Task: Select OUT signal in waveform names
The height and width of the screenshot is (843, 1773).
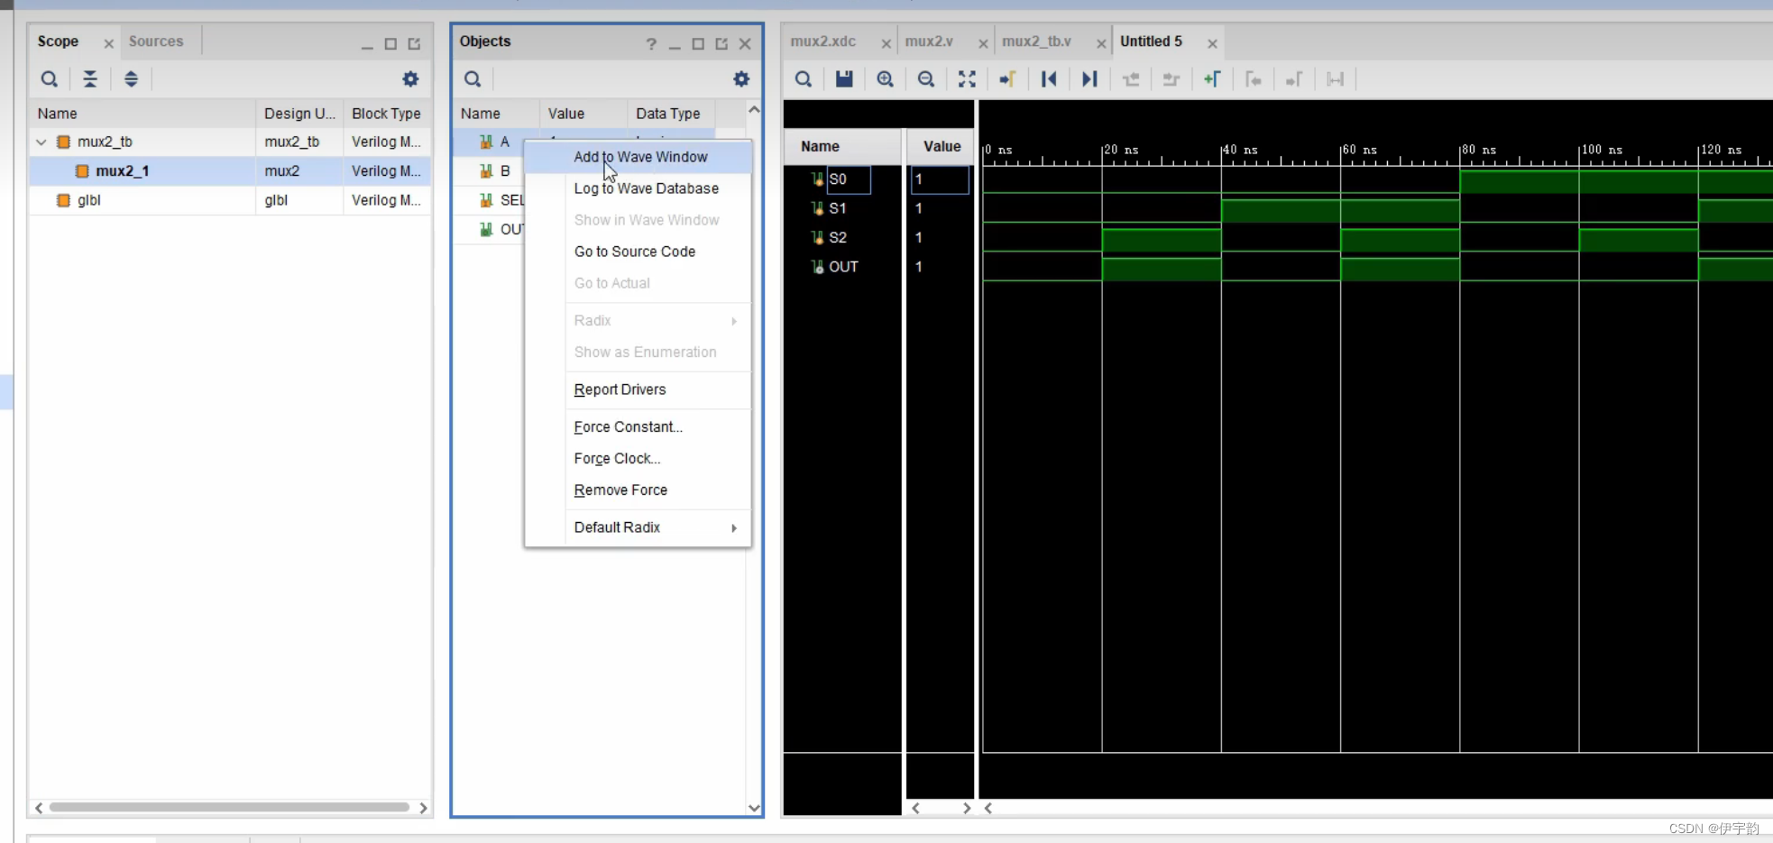Action: (x=843, y=267)
